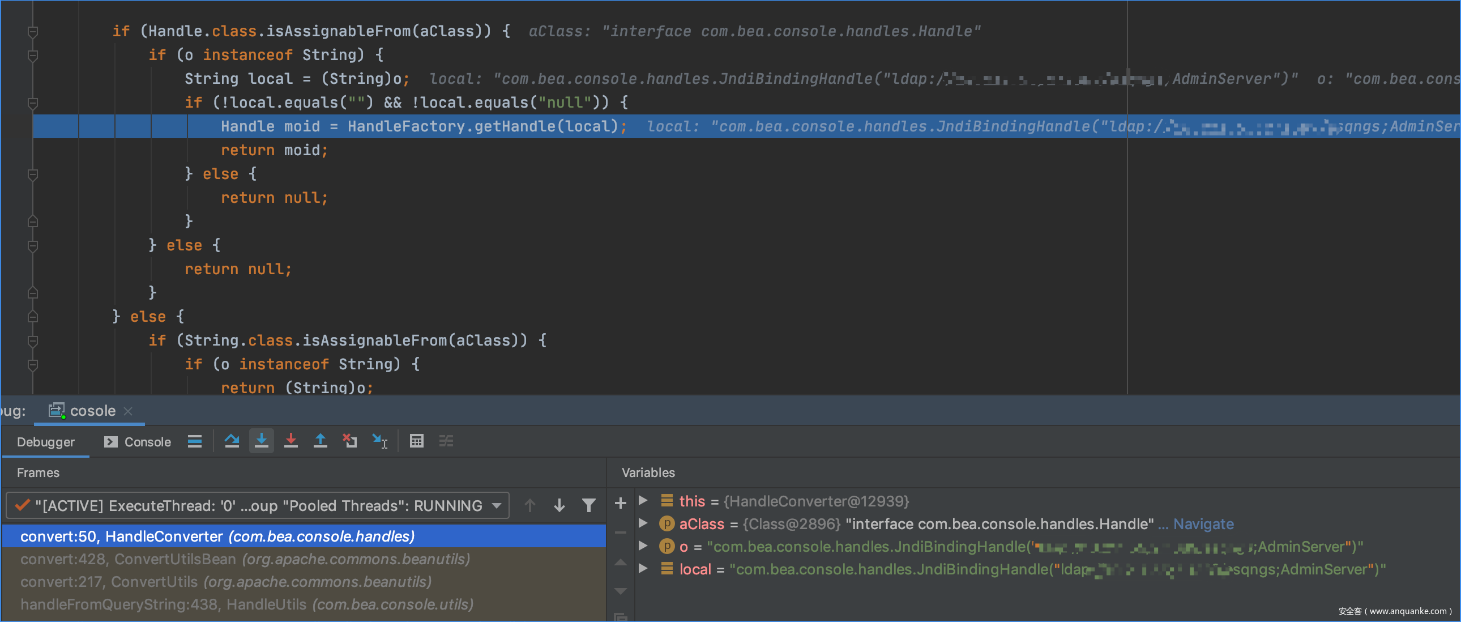This screenshot has height=622, width=1461.
Task: Click the Step Over debugger icon
Action: tap(232, 441)
